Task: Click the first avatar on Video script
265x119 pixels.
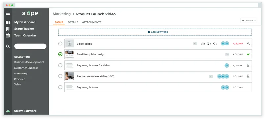Action: click(223, 44)
